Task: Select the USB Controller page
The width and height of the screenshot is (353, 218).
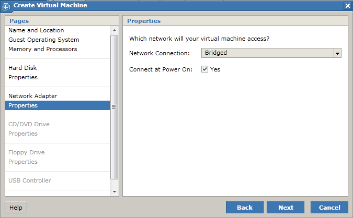Action: pyautogui.click(x=29, y=180)
